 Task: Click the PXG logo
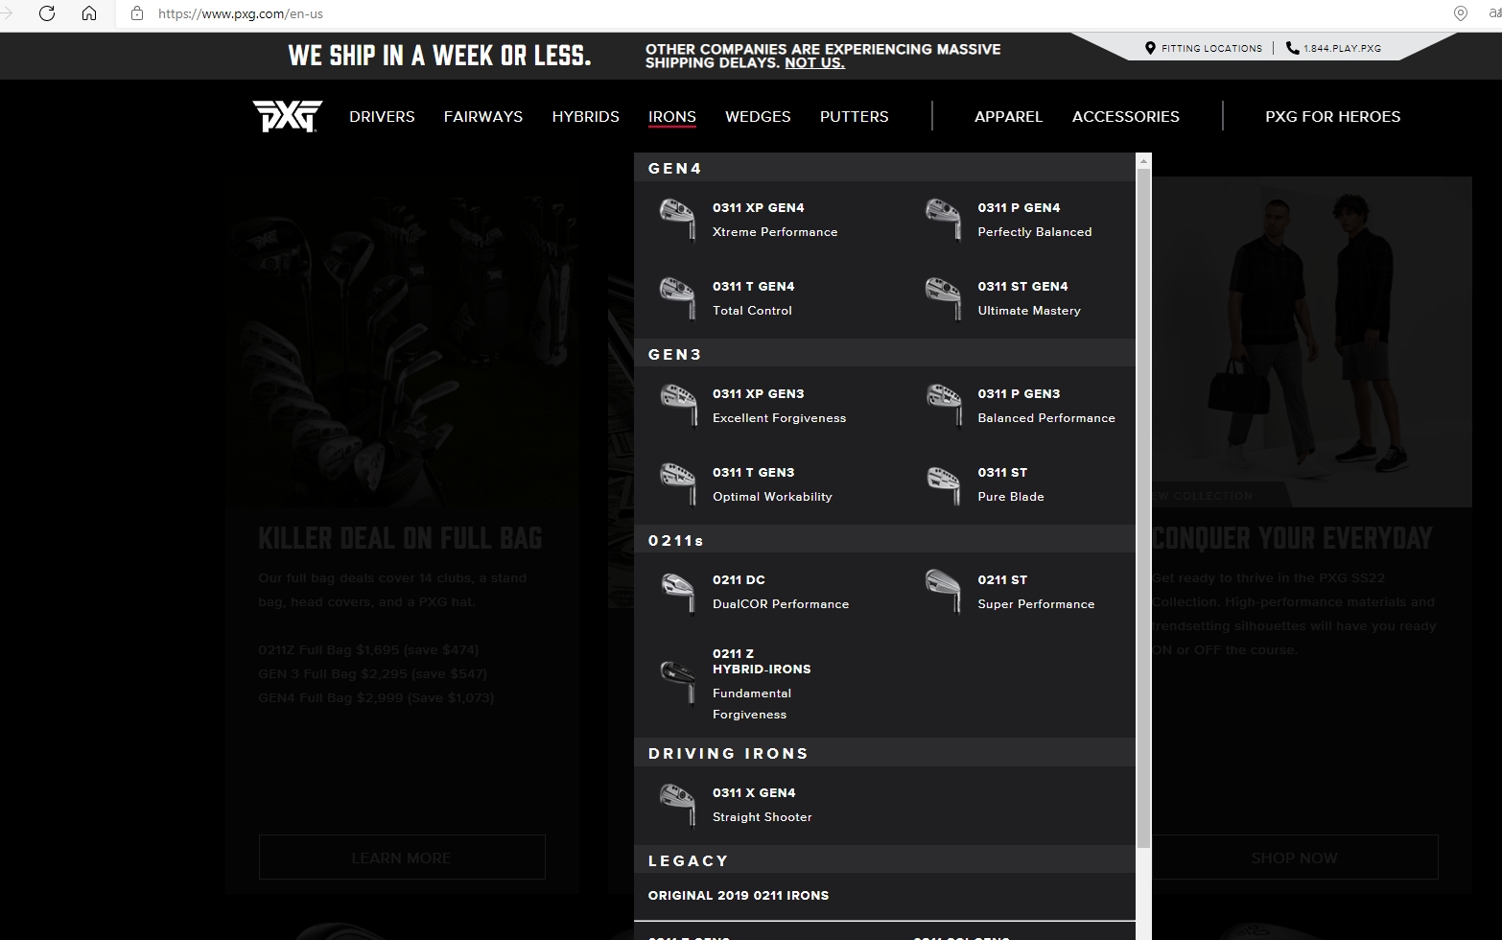(x=288, y=116)
